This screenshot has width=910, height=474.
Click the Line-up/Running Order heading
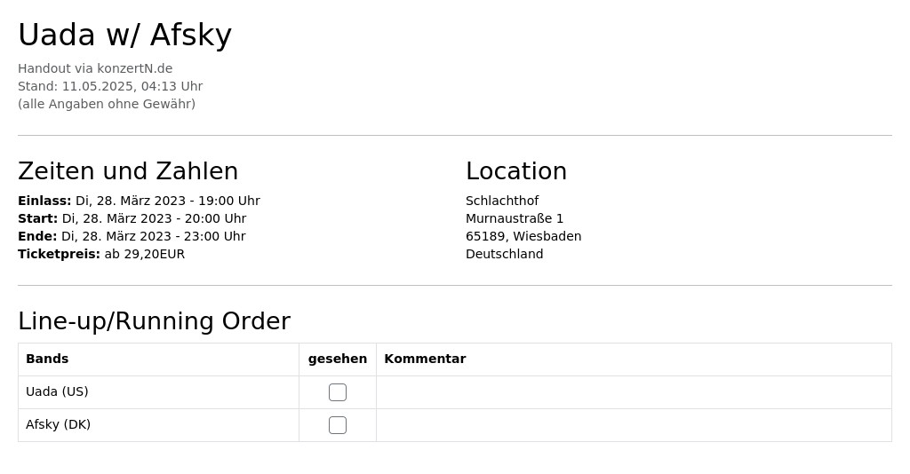[154, 321]
